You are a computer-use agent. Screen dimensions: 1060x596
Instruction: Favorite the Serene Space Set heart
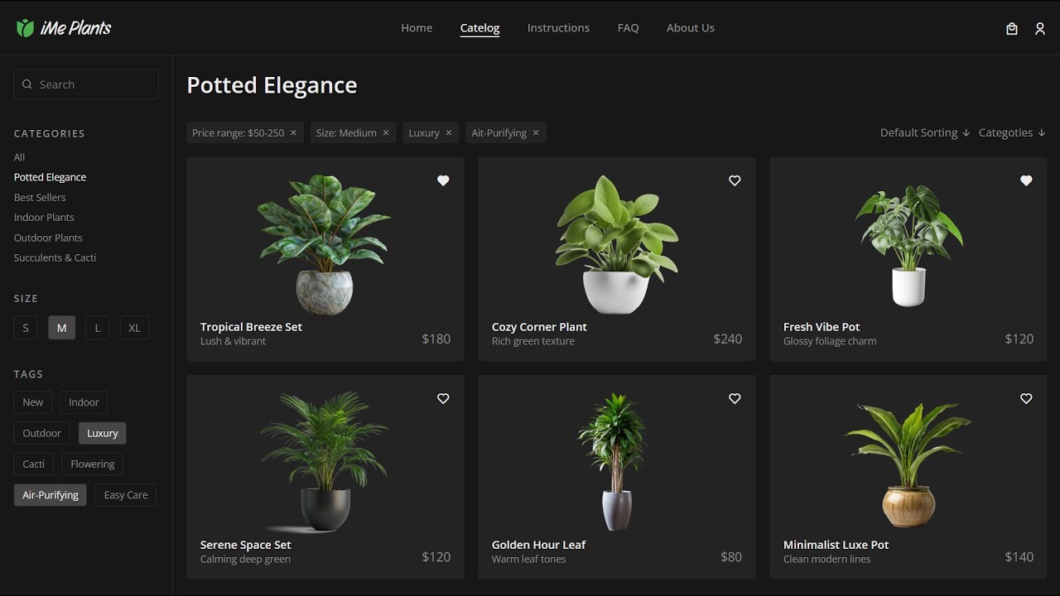click(x=443, y=399)
